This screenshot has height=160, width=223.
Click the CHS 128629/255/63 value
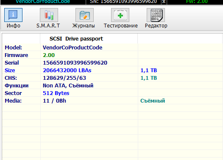[x=64, y=78]
